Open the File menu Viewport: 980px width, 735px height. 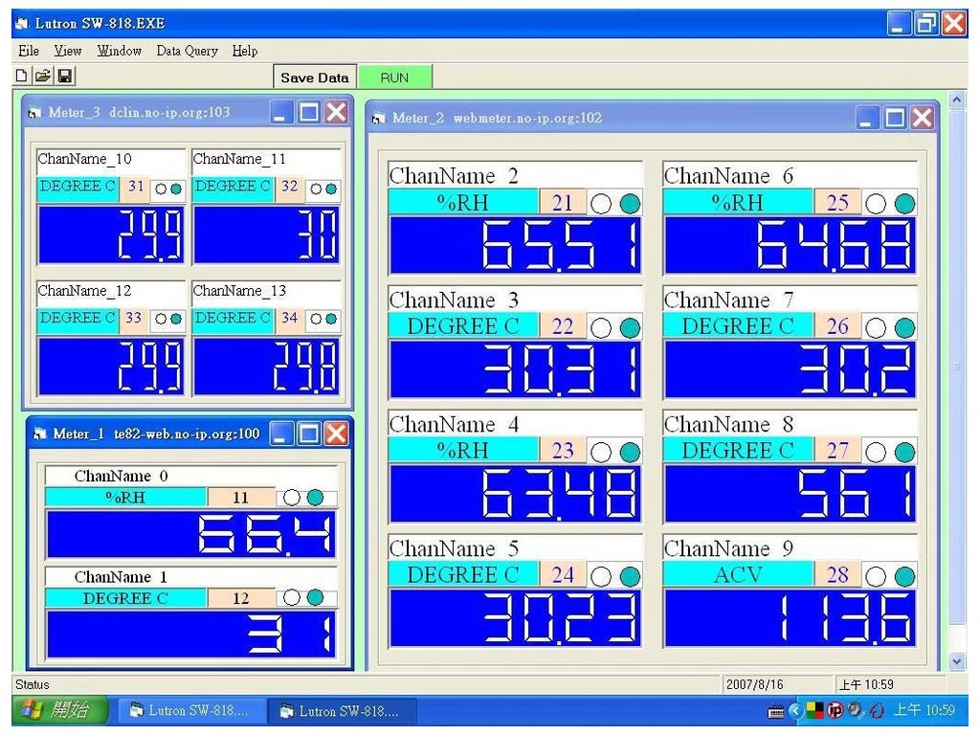pyautogui.click(x=29, y=51)
